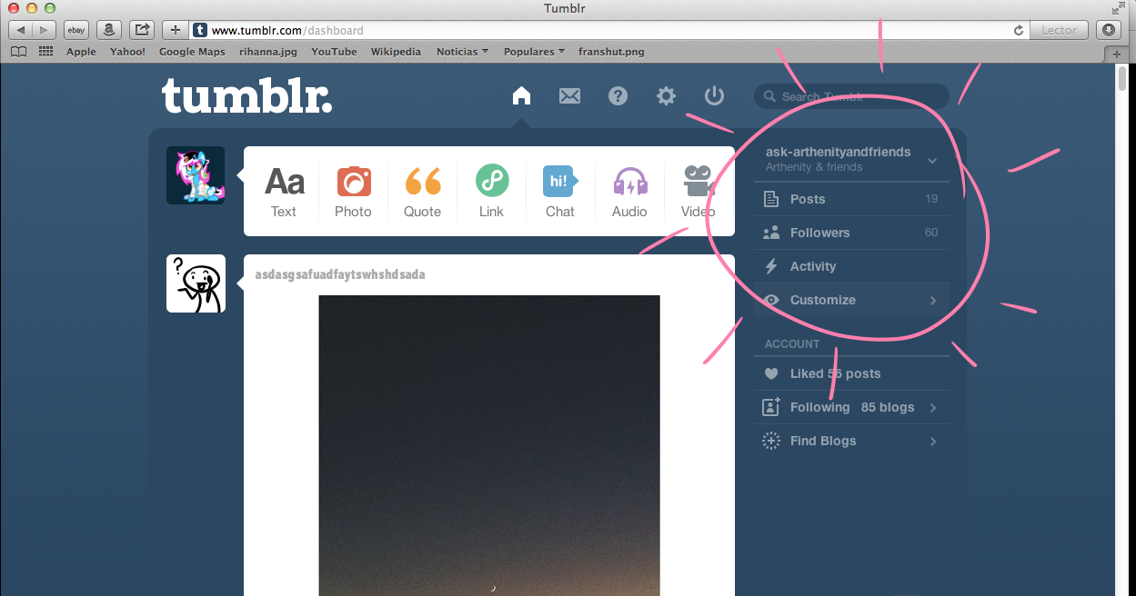Open the asdasgsafuadfaytswhshdsada blog name
The height and width of the screenshot is (596, 1136).
click(340, 274)
